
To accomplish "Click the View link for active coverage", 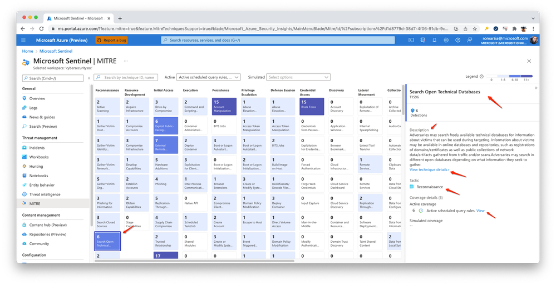I will [x=480, y=211].
